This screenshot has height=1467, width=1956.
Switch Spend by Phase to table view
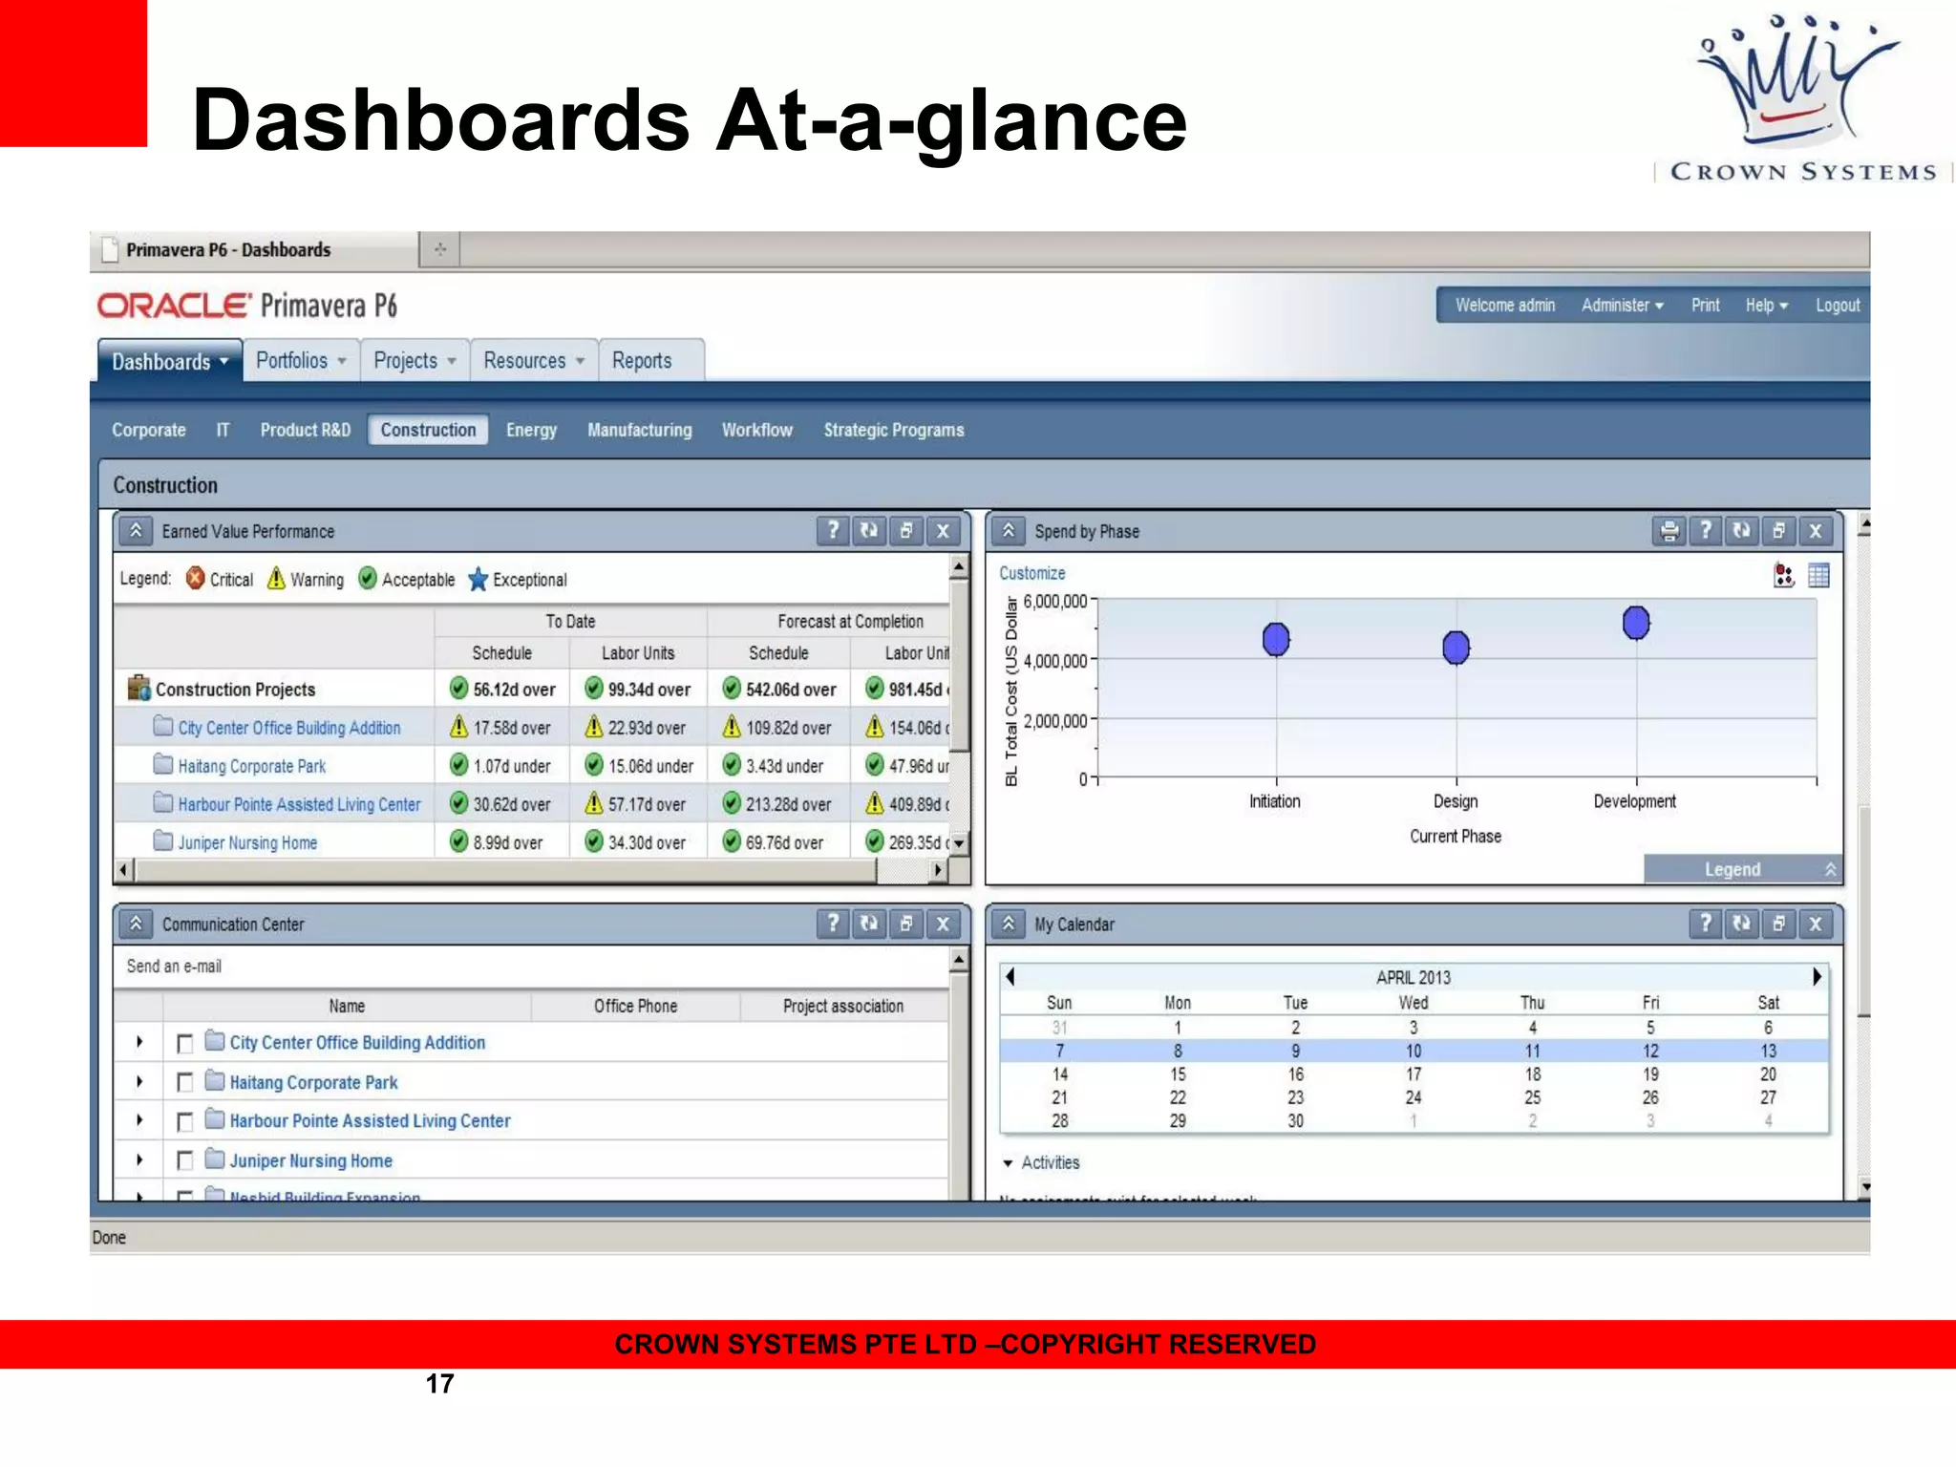1818,575
